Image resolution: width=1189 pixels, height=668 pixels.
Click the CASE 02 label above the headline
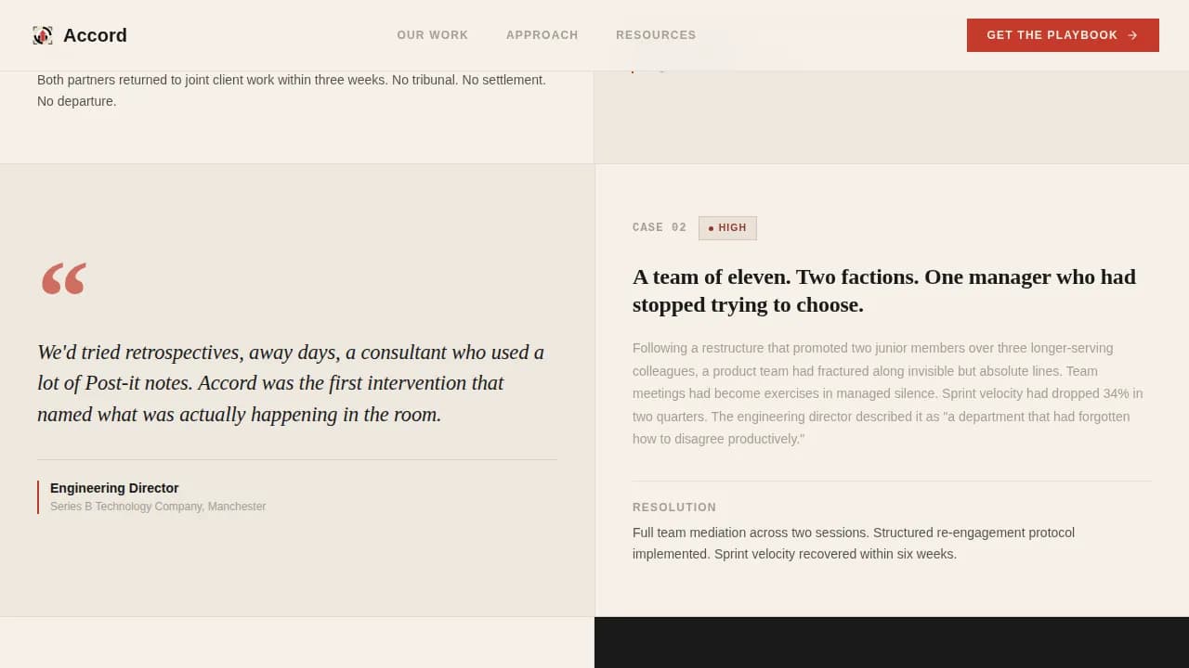660,227
